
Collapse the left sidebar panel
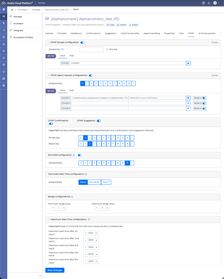pyautogui.click(x=40, y=276)
